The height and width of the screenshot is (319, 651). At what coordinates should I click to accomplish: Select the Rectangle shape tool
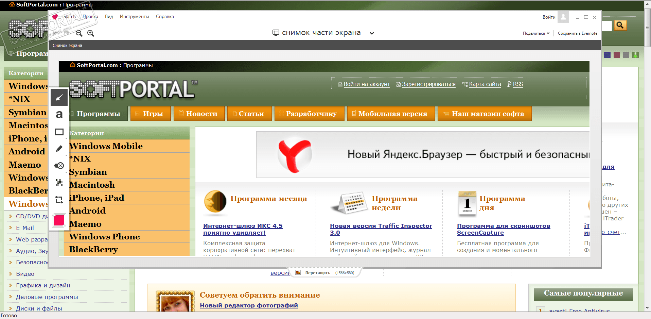(59, 132)
